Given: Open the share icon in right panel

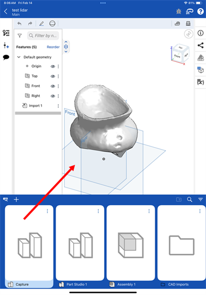Looking at the screenshot, I should tap(200, 45).
